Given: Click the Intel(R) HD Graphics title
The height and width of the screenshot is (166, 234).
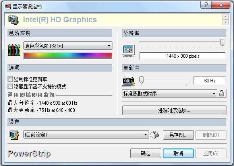Looking at the screenshot, I should coord(60,20).
